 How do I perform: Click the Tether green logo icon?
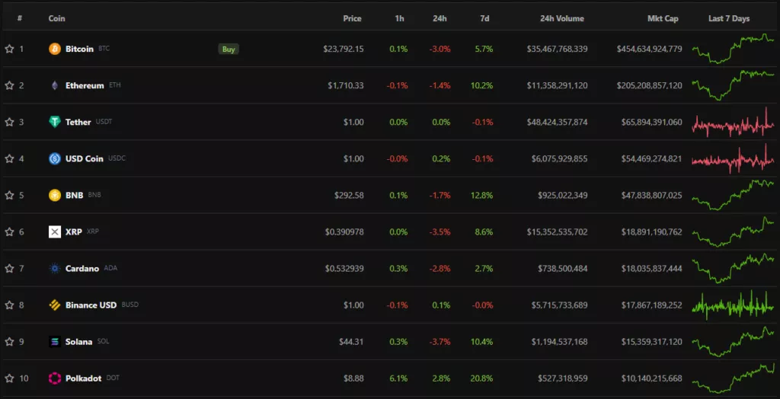click(x=55, y=122)
